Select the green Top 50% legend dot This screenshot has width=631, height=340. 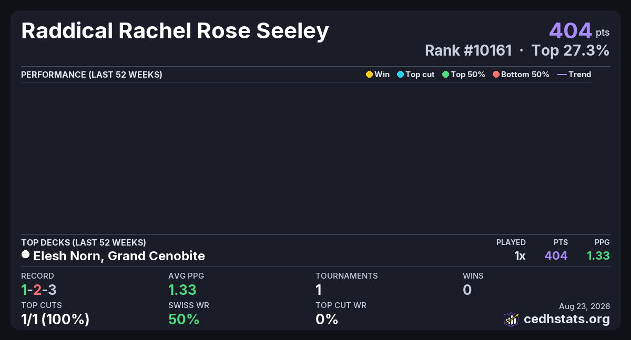446,75
